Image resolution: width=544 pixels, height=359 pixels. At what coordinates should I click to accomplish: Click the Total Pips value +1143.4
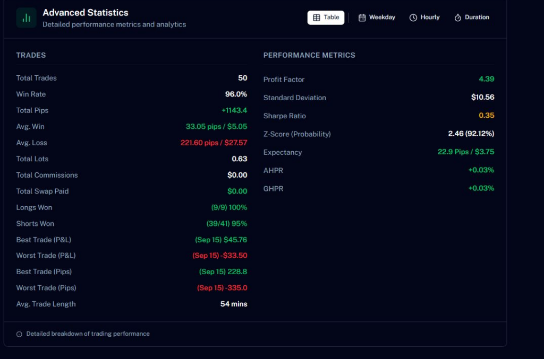234,110
